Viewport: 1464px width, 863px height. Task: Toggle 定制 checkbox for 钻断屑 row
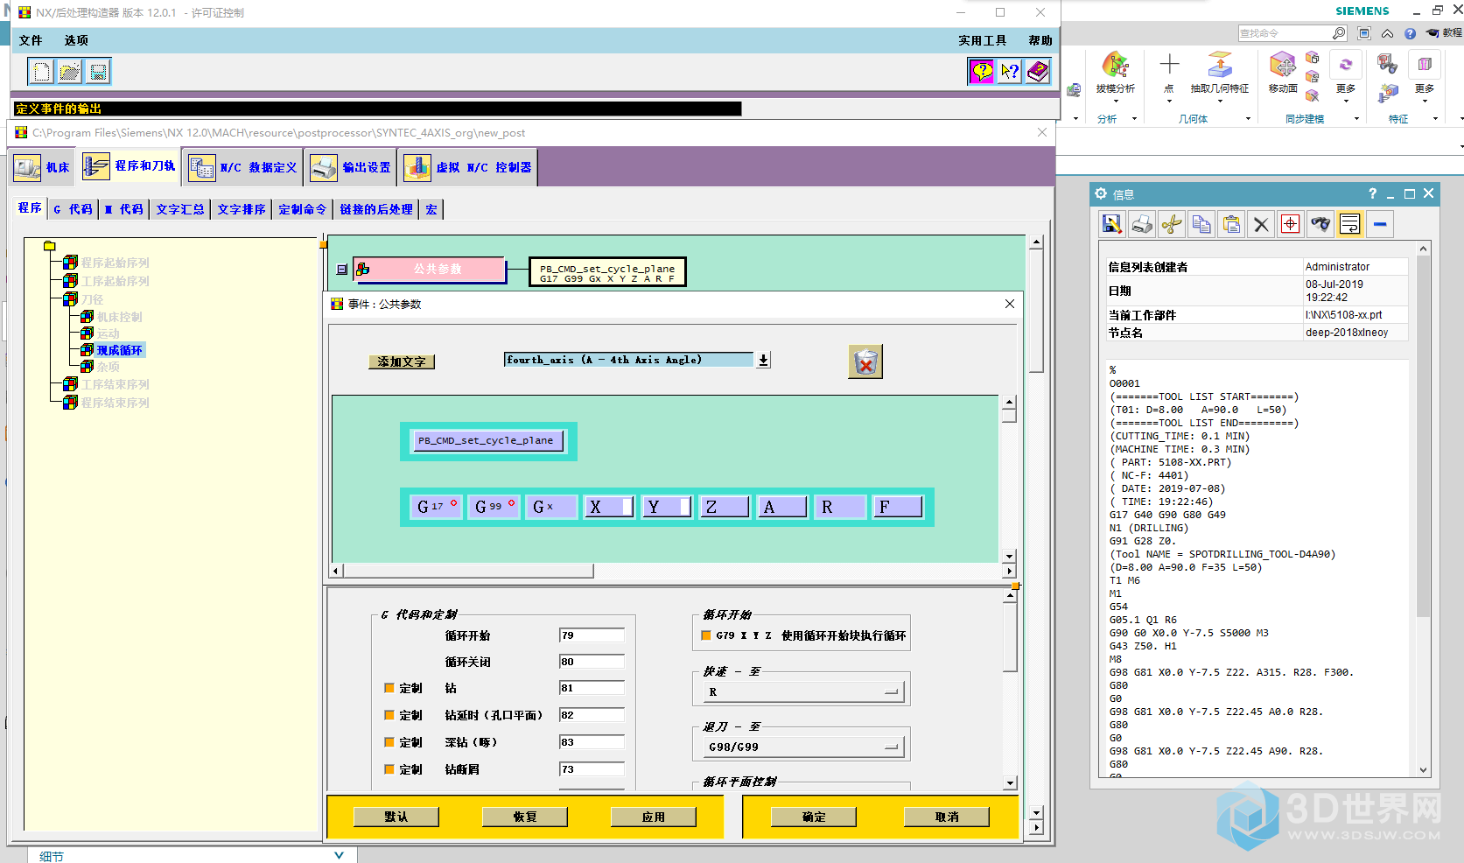(389, 769)
